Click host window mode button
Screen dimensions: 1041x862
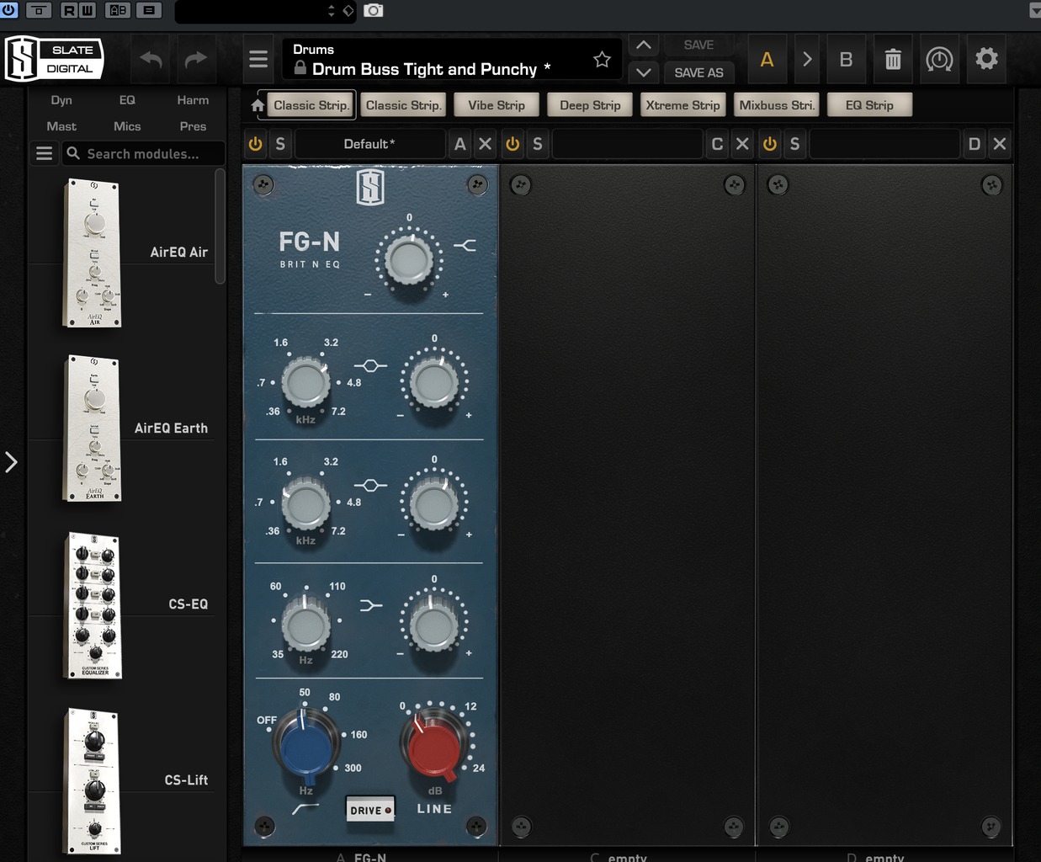pos(39,10)
